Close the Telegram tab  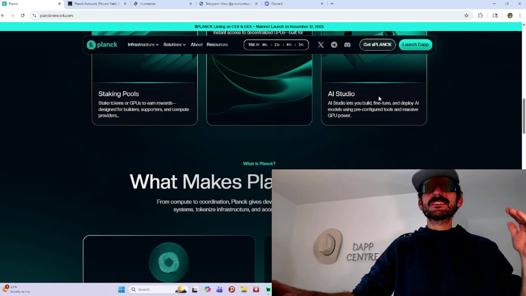point(256,4)
